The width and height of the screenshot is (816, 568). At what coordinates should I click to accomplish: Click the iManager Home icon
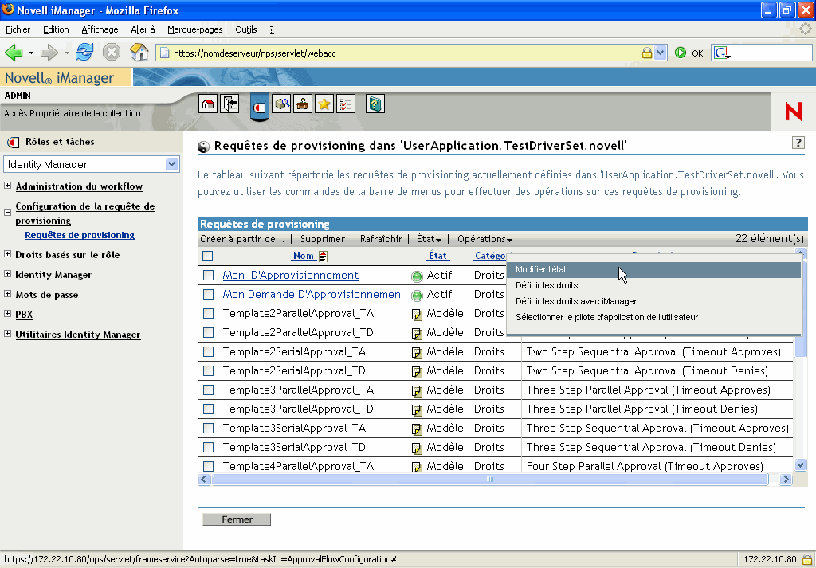coord(208,104)
